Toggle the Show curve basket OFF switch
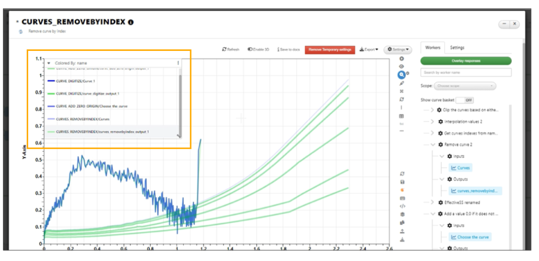539x261 pixels. pos(465,100)
